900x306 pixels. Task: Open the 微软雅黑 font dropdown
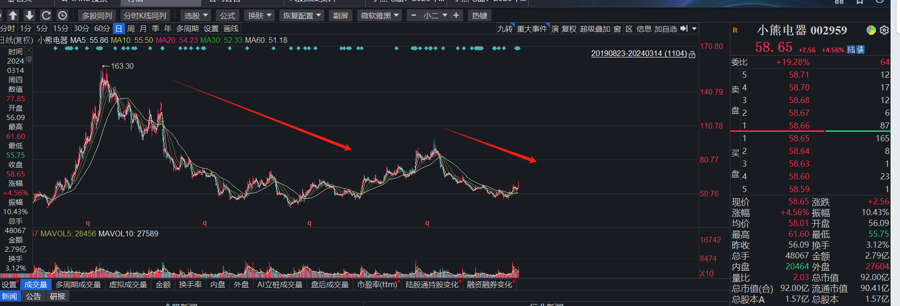[380, 16]
